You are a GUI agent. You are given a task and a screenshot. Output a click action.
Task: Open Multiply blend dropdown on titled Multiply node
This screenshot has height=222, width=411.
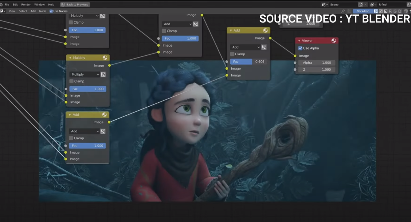coord(85,75)
